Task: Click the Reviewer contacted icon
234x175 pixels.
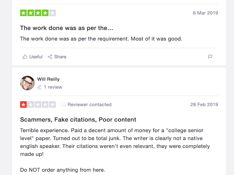Action: (x=63, y=105)
